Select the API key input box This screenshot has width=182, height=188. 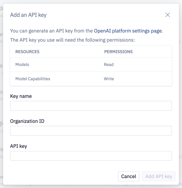point(91,156)
